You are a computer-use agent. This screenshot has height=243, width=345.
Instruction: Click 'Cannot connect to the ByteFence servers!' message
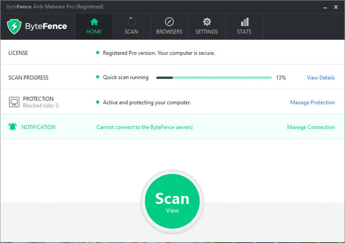[x=145, y=127]
